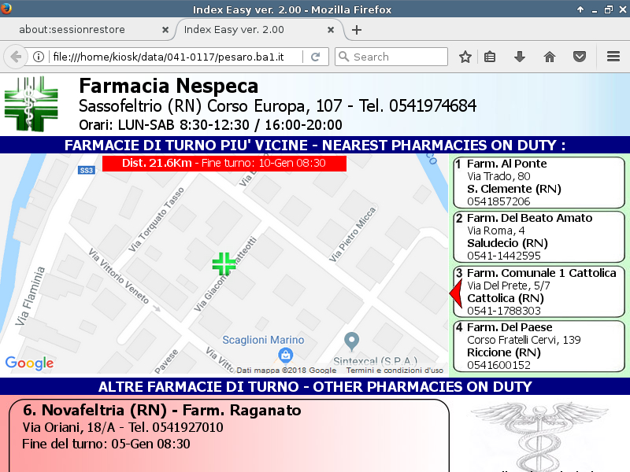
Task: Open the Pocket save icon
Action: click(x=580, y=57)
